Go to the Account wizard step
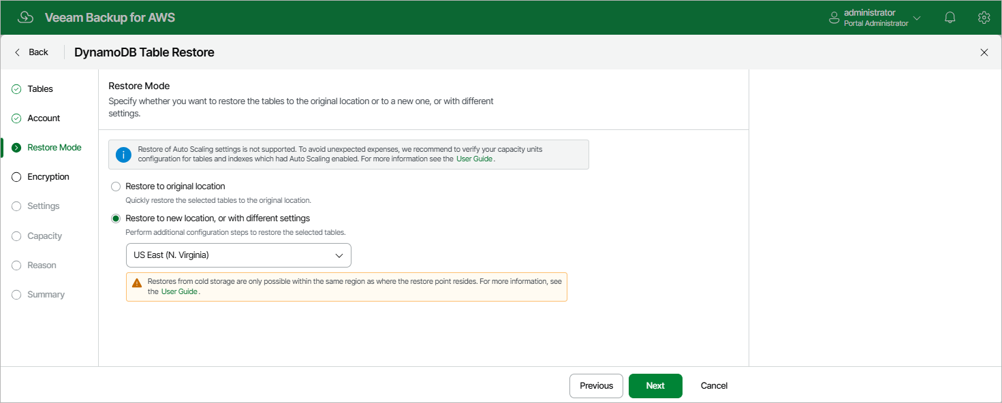The image size is (1002, 403). pyautogui.click(x=44, y=118)
